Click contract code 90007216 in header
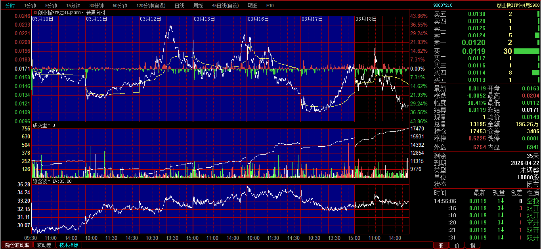This screenshot has width=541, height=249. [443, 5]
